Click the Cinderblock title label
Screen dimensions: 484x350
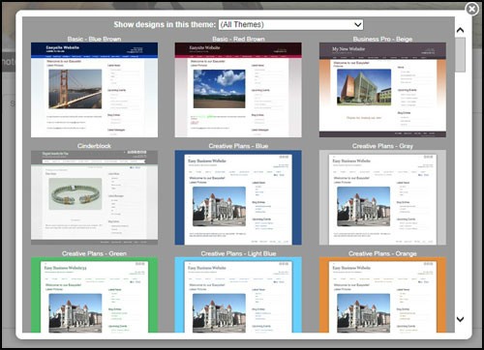(94, 146)
